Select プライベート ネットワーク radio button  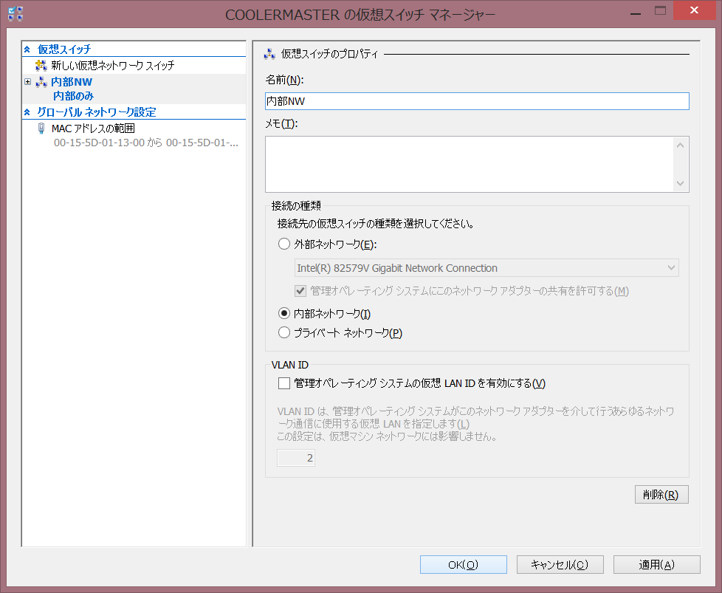click(284, 332)
